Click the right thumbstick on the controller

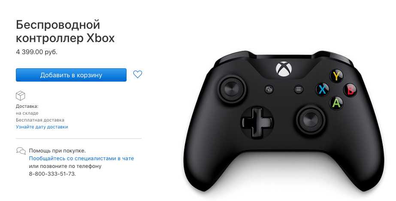(310, 119)
